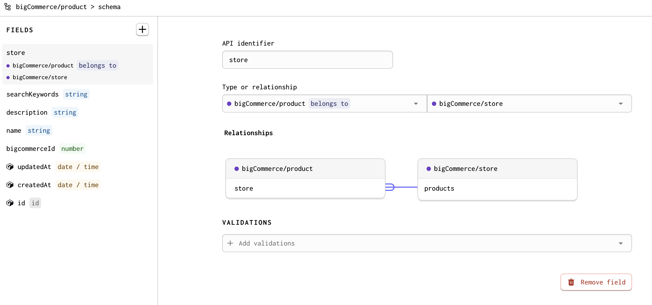Click the VALIDATIONS section heading

247,222
